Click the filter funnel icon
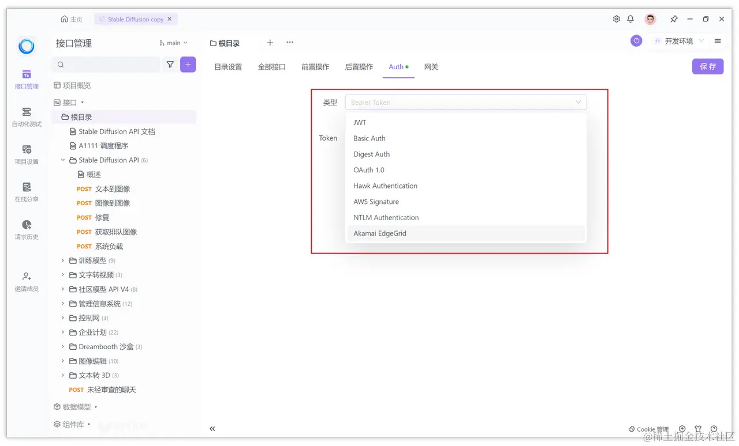739x446 pixels. click(x=170, y=65)
